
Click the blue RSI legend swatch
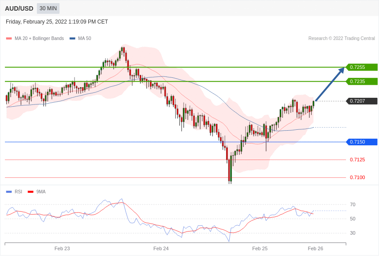pyautogui.click(x=9, y=192)
